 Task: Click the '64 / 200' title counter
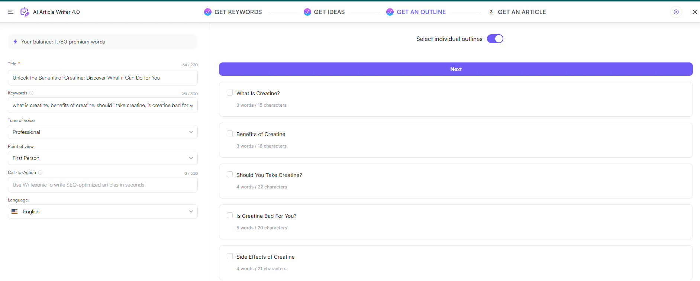pos(190,65)
